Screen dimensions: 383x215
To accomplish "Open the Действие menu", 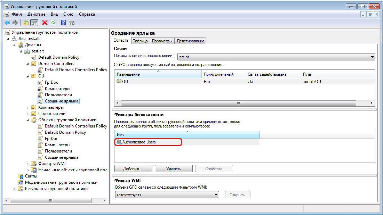I will click(36, 14).
